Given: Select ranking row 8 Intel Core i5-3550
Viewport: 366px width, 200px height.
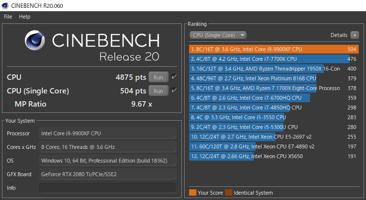Looking at the screenshot, I should (274, 117).
